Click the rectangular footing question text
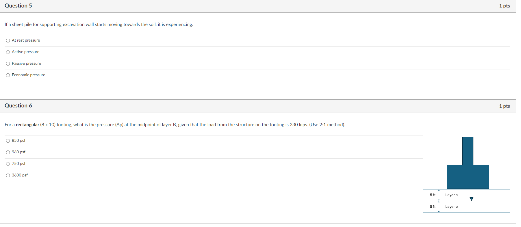 [x=175, y=125]
